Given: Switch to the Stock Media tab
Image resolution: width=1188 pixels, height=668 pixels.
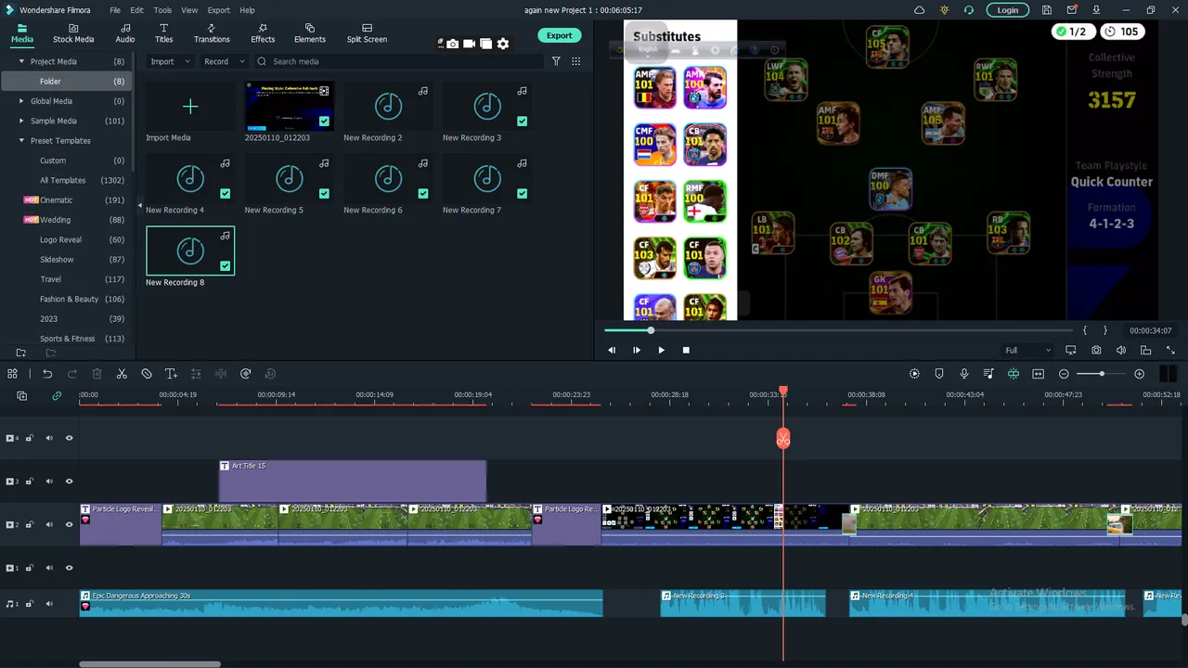Looking at the screenshot, I should point(73,33).
